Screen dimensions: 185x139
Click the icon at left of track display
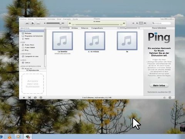(x=70, y=23)
